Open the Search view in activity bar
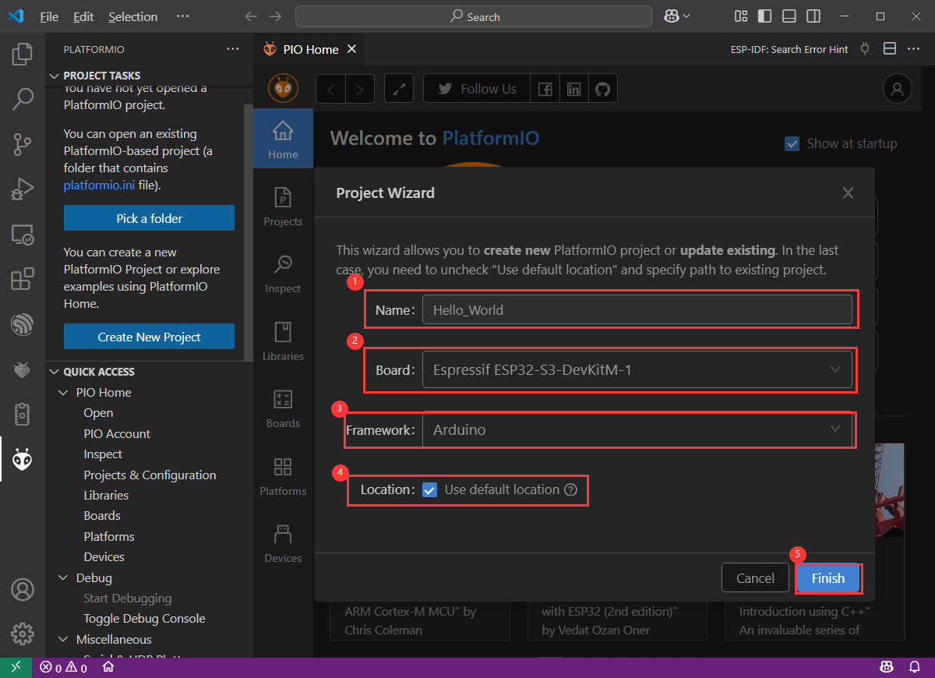The width and height of the screenshot is (935, 678). (x=23, y=99)
